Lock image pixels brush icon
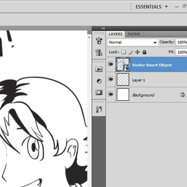The width and height of the screenshot is (187, 187). (x=131, y=52)
